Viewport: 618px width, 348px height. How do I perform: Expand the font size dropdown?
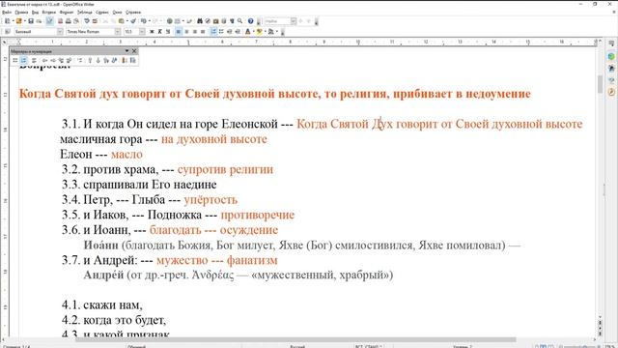click(x=142, y=32)
